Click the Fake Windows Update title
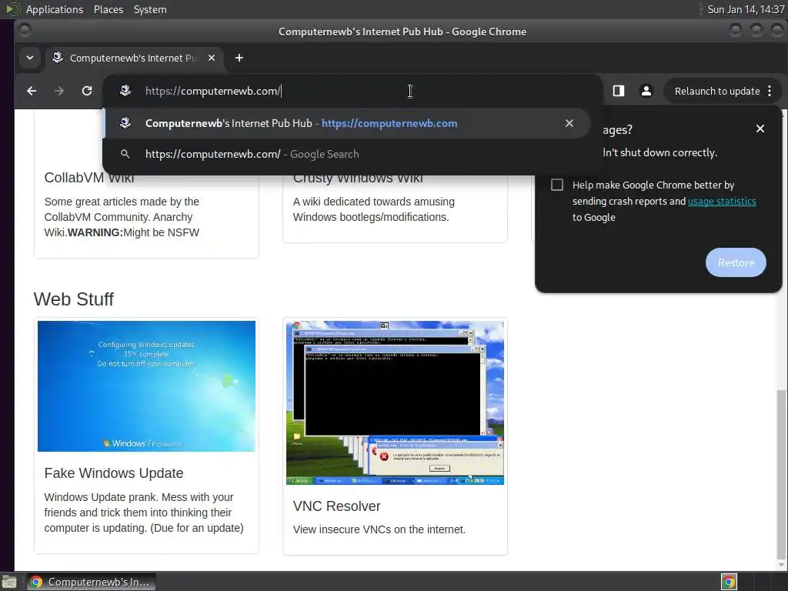The width and height of the screenshot is (788, 591). click(114, 473)
